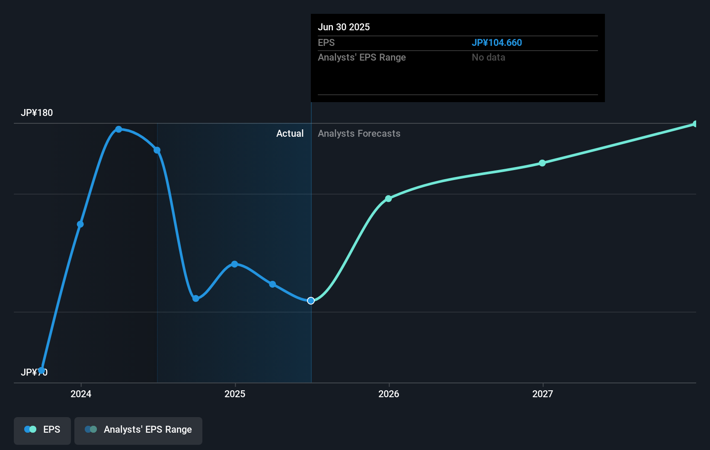Open the JP¥104.660 EPS value link

(496, 42)
